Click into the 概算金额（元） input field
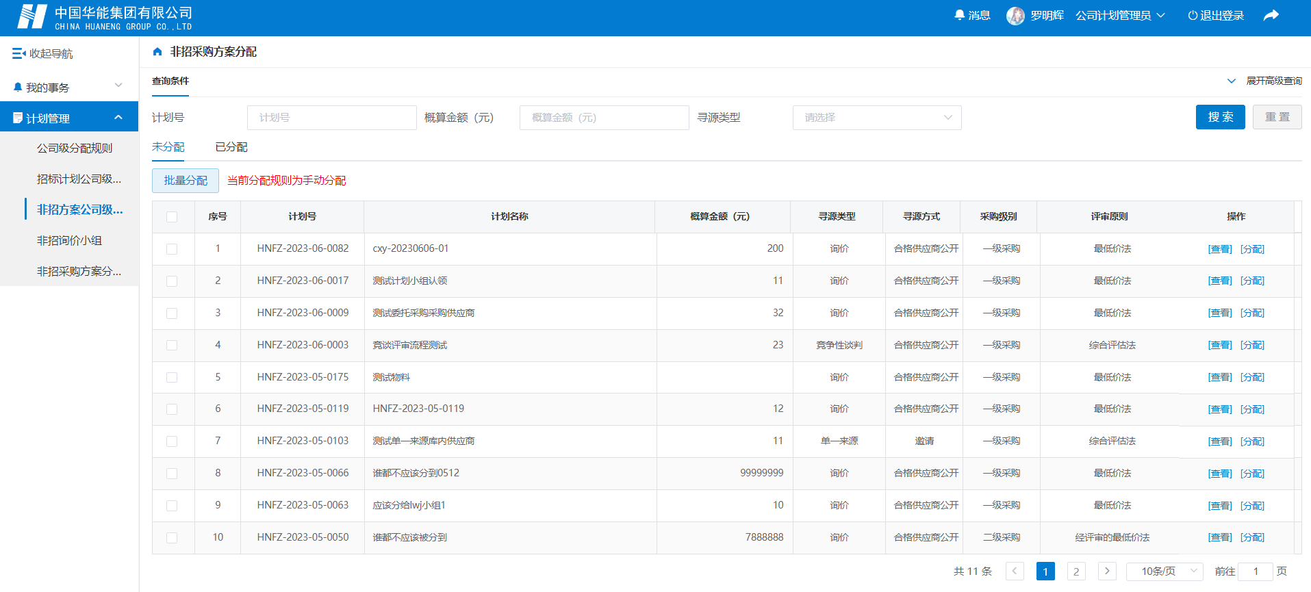The image size is (1311, 592). (x=604, y=118)
